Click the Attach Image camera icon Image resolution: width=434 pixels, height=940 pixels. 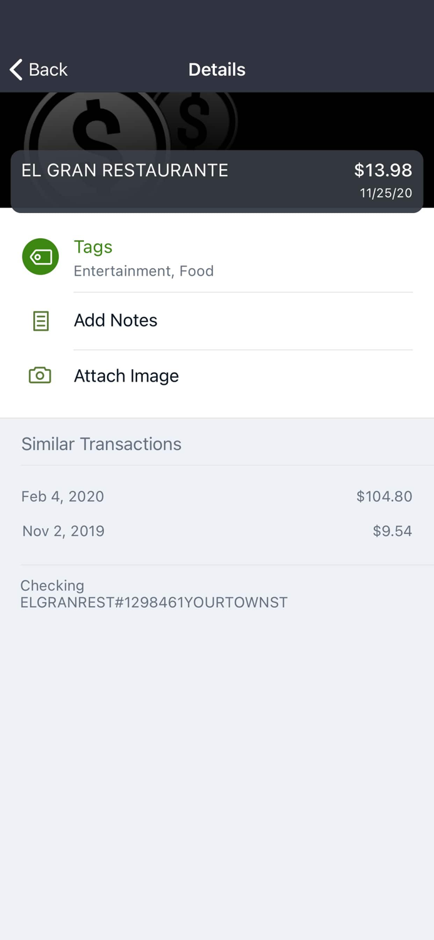pos(40,375)
